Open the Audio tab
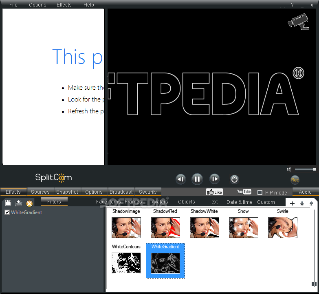The height and width of the screenshot is (294, 319). click(305, 192)
